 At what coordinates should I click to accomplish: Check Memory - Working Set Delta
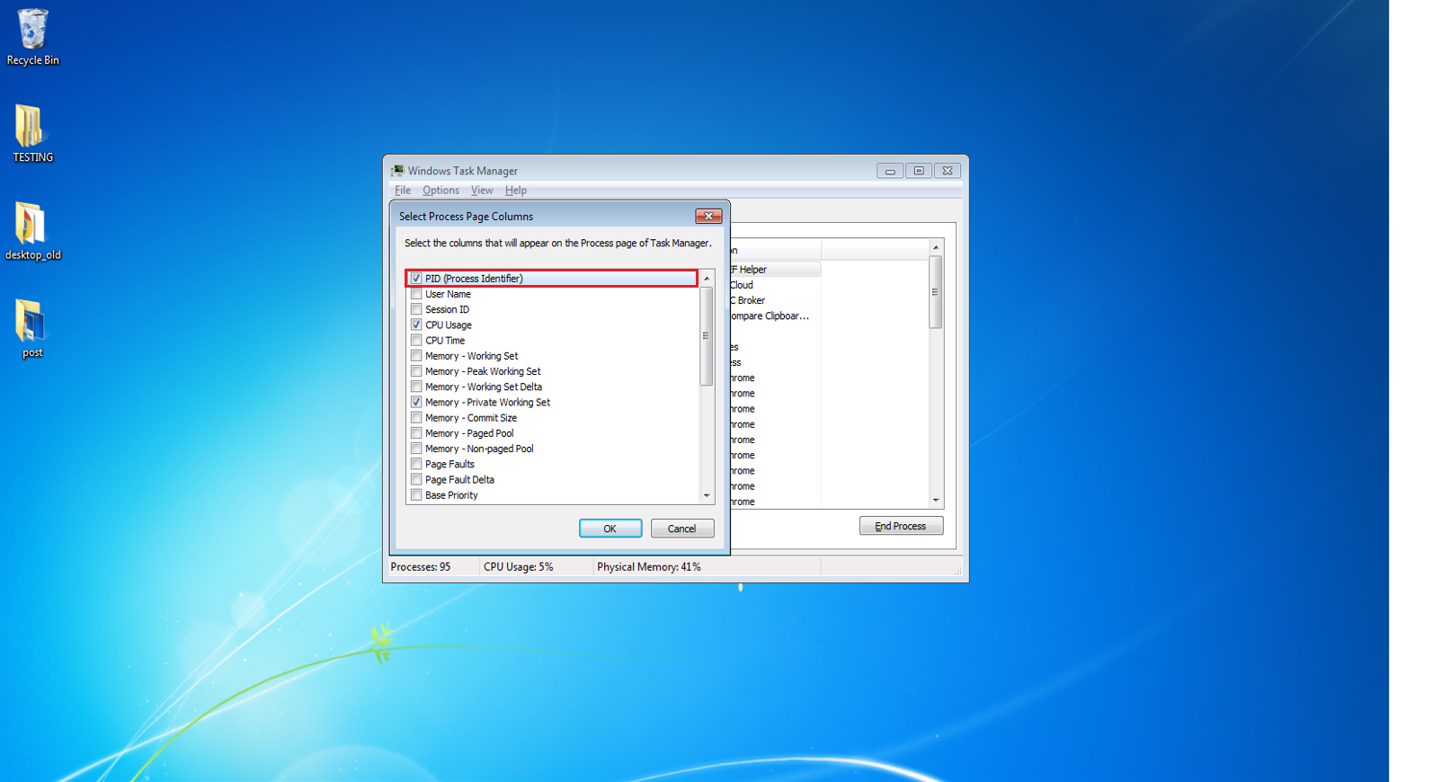[416, 387]
